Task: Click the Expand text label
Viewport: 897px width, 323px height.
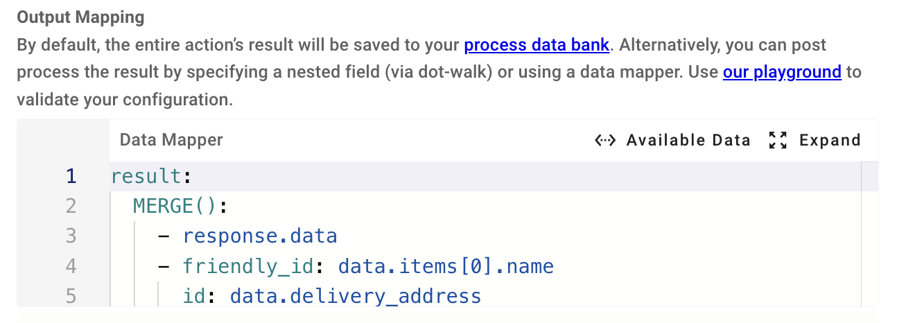Action: [x=830, y=141]
